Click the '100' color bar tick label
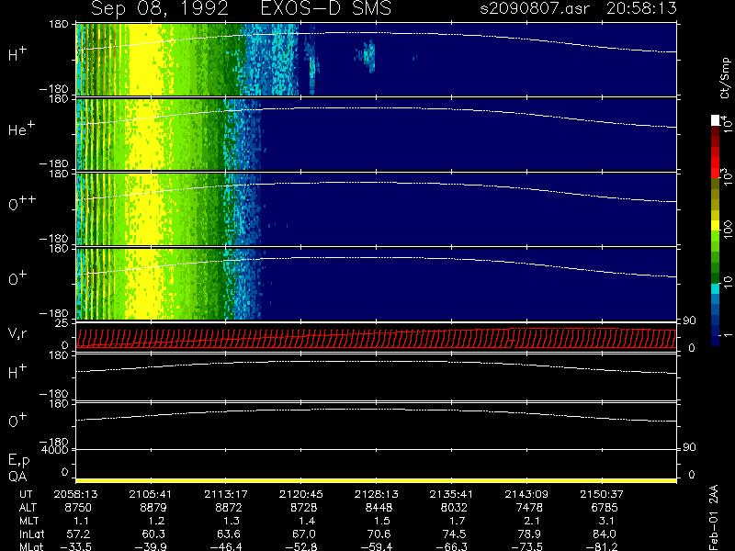 728,230
